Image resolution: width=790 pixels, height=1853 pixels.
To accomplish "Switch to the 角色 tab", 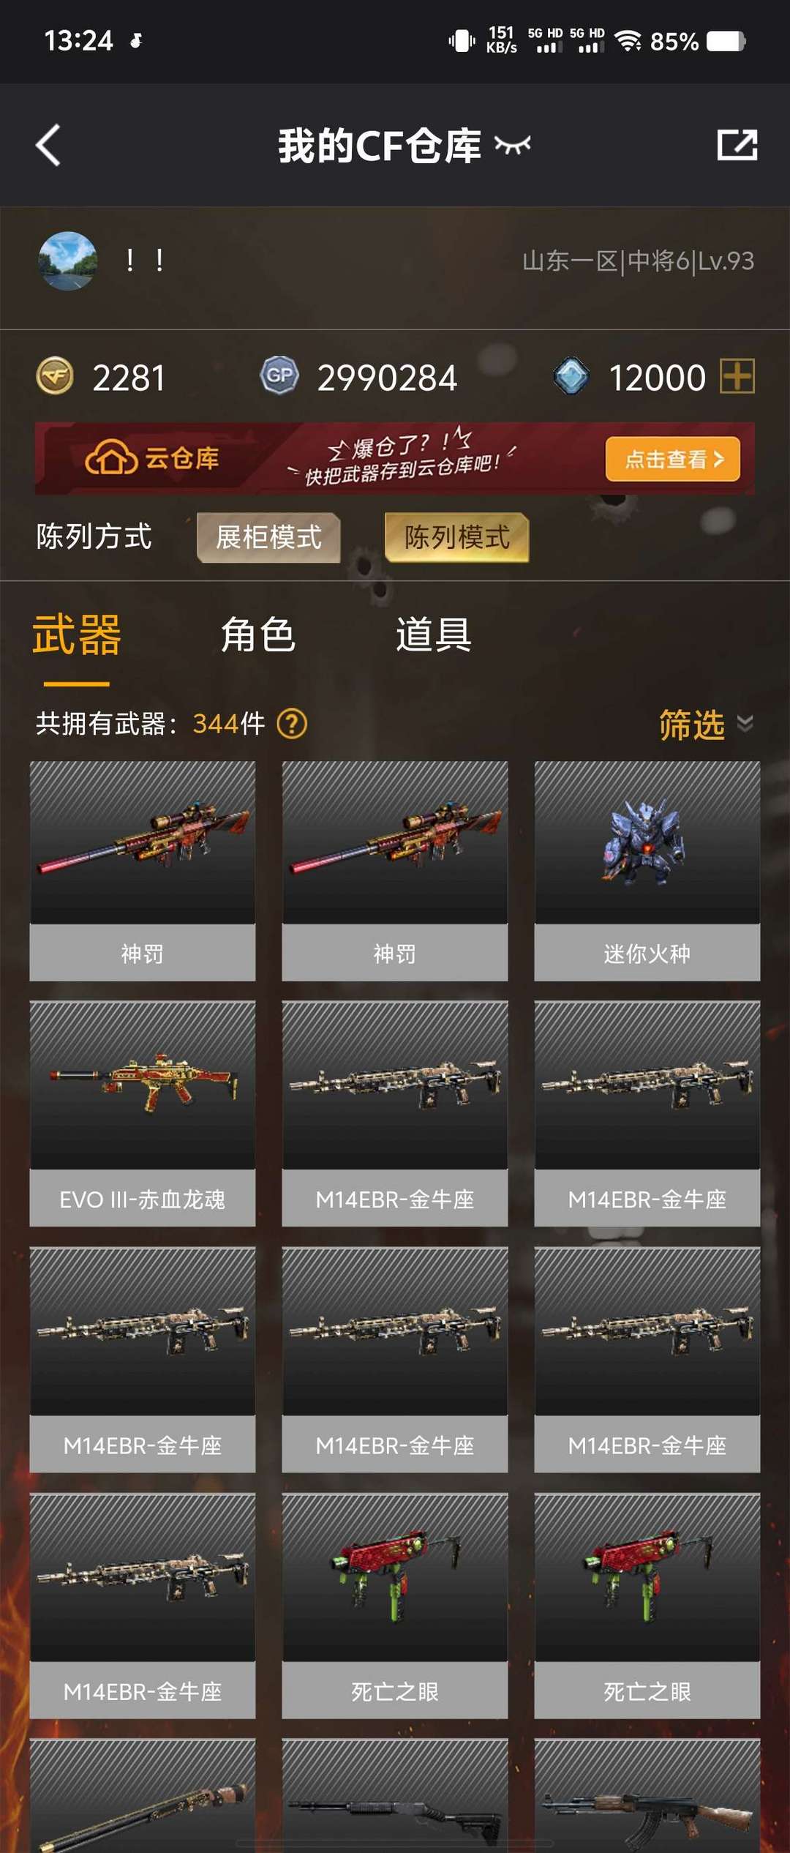I will [x=258, y=634].
